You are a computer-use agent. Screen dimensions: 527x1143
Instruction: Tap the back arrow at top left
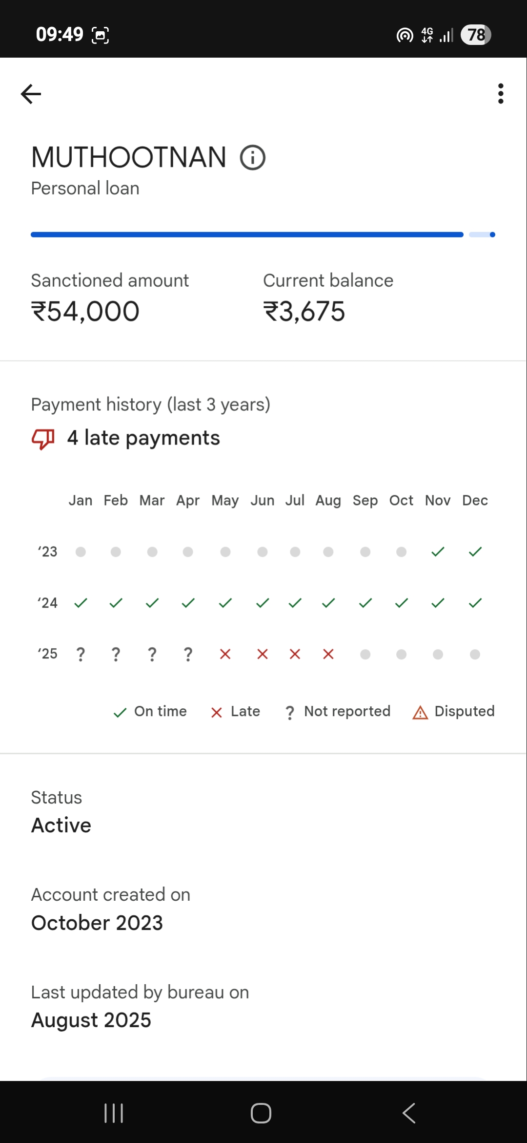(31, 94)
